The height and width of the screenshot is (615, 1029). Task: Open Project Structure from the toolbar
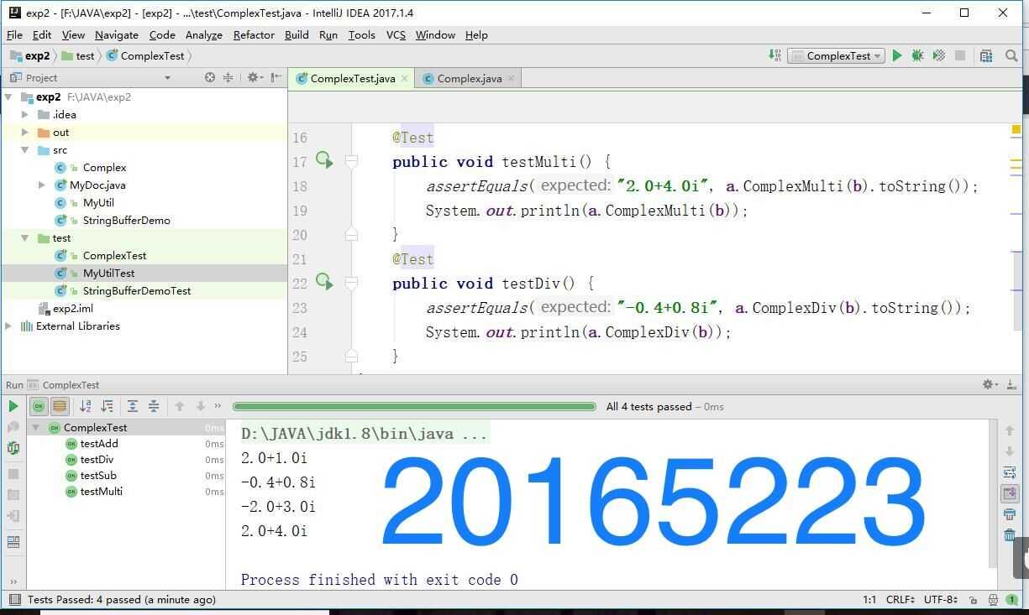pos(986,55)
